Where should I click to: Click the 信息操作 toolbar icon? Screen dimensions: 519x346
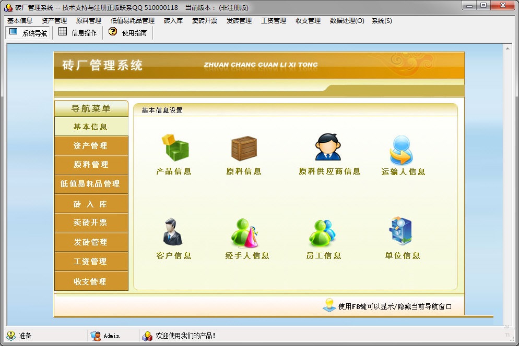tap(62, 32)
